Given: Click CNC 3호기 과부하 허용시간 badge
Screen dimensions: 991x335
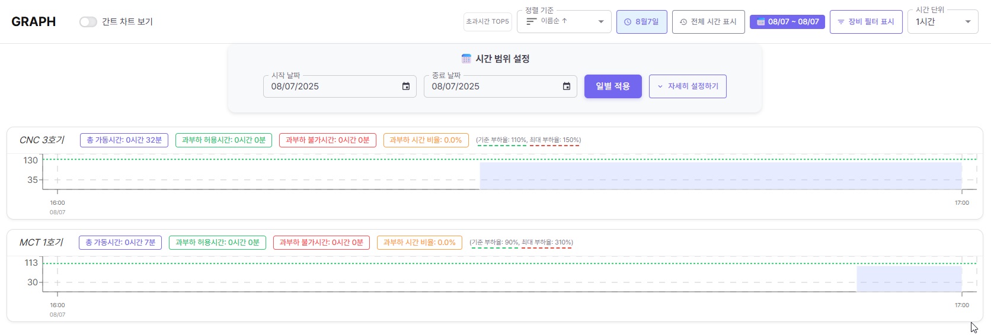Looking at the screenshot, I should point(223,140).
